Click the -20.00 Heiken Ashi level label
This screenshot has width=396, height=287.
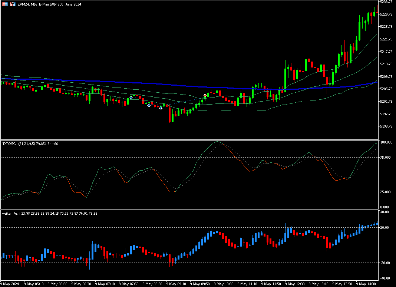[385, 263]
